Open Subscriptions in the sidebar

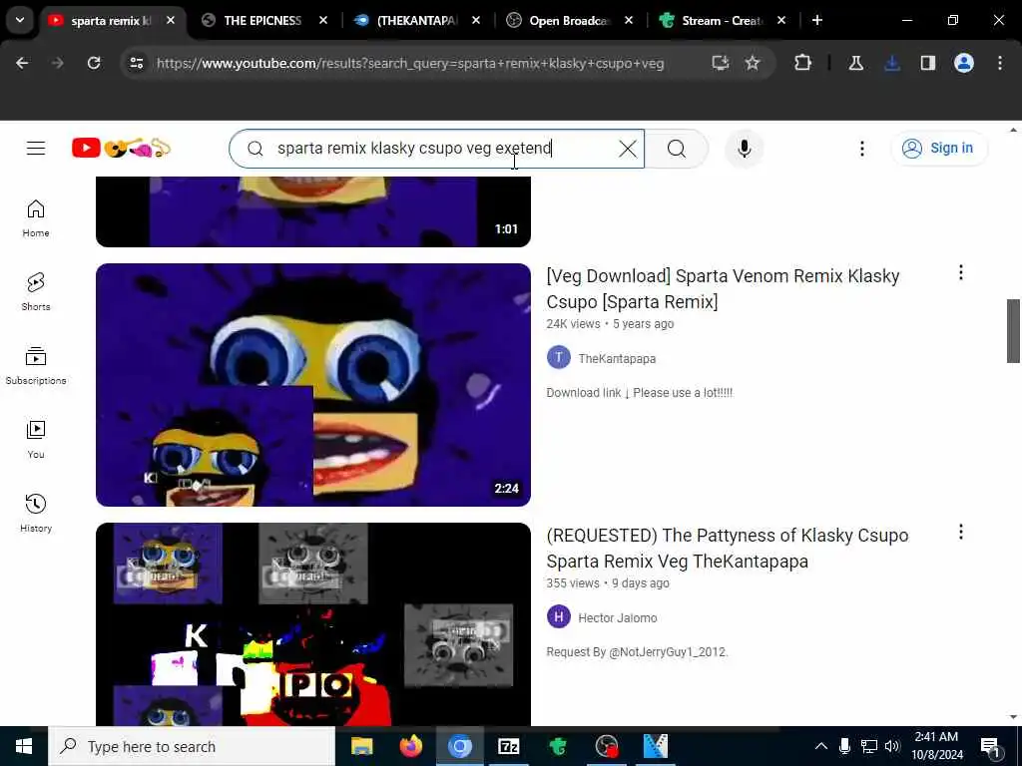(x=36, y=366)
